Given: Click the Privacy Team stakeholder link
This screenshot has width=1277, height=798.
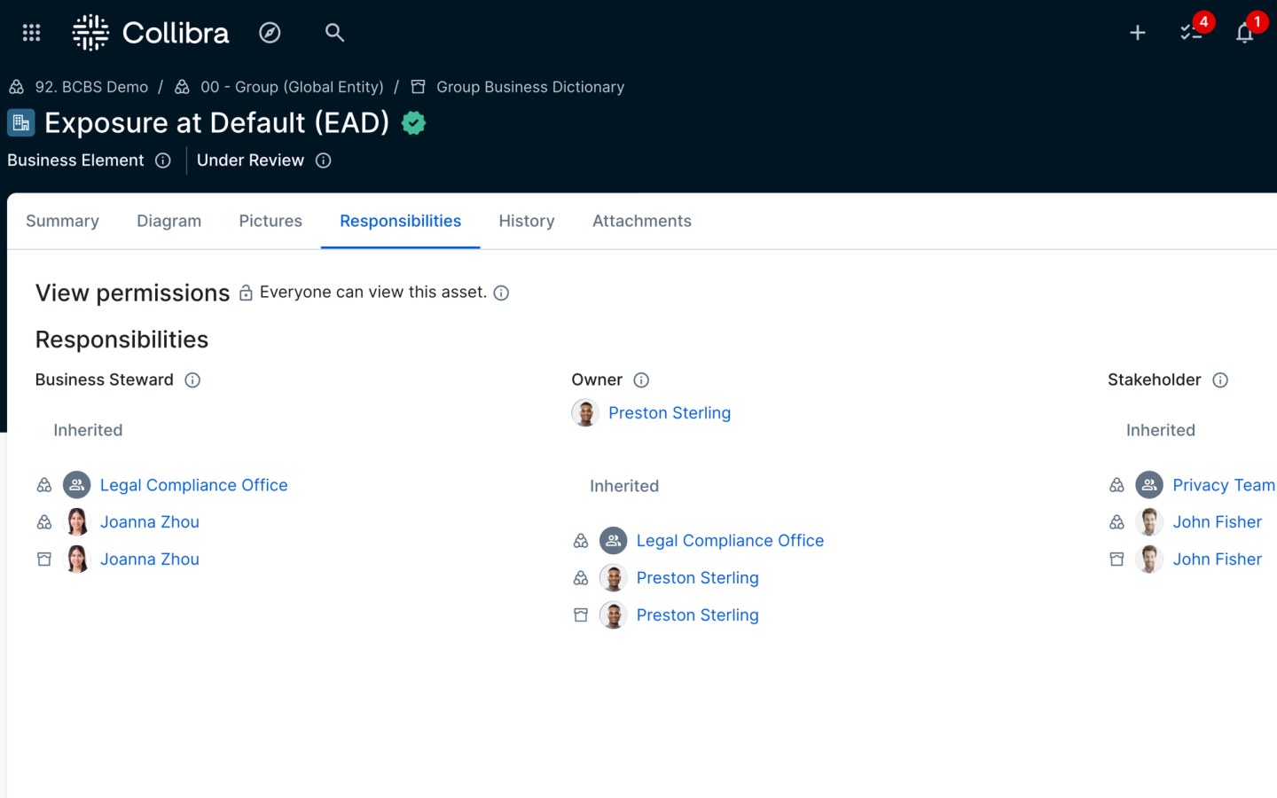Looking at the screenshot, I should [1223, 485].
